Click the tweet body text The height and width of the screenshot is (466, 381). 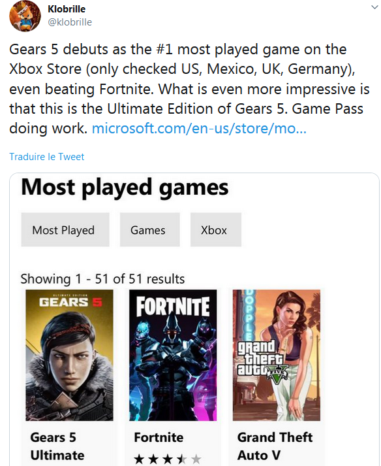[189, 89]
